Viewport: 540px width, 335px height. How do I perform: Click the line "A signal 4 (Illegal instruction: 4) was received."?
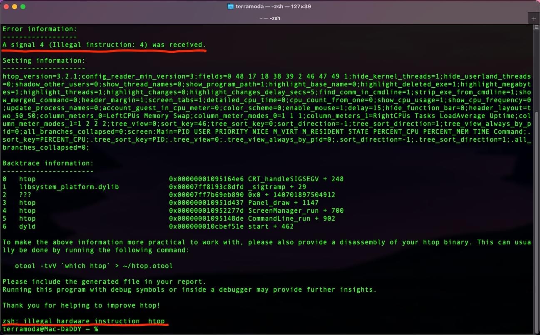(x=104, y=44)
